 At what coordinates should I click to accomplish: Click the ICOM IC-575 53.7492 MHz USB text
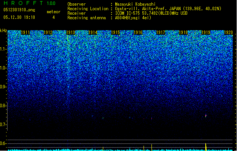pos(151,13)
